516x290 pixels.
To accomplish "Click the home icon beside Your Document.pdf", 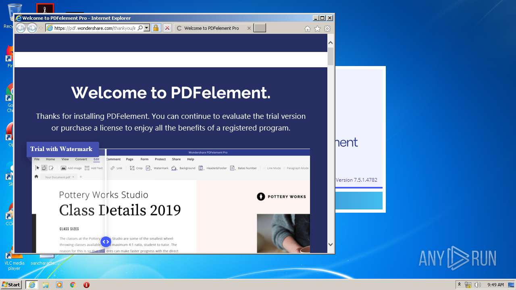I will [36, 176].
